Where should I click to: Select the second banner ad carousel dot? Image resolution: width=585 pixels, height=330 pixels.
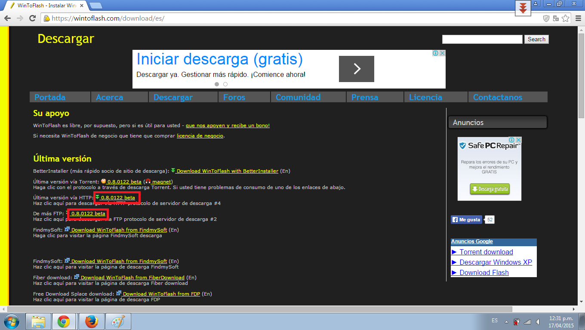click(x=225, y=84)
